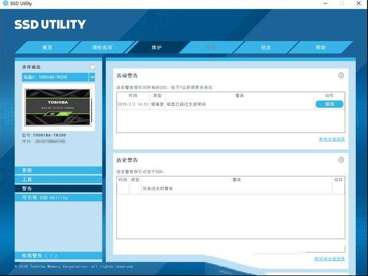368x276 pixels.
Task: Open the 磁盘0 TOSHIBA-TR200 drive combo box
Action: point(59,77)
